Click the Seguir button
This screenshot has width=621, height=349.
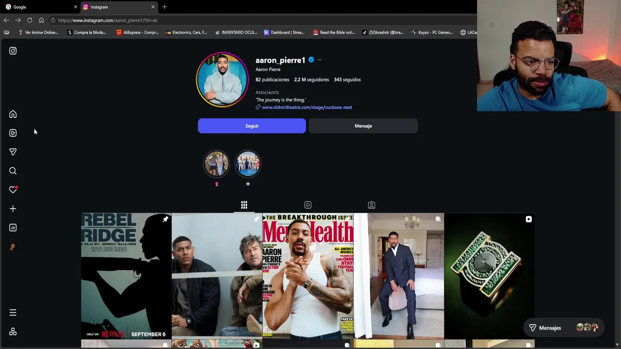pos(252,126)
